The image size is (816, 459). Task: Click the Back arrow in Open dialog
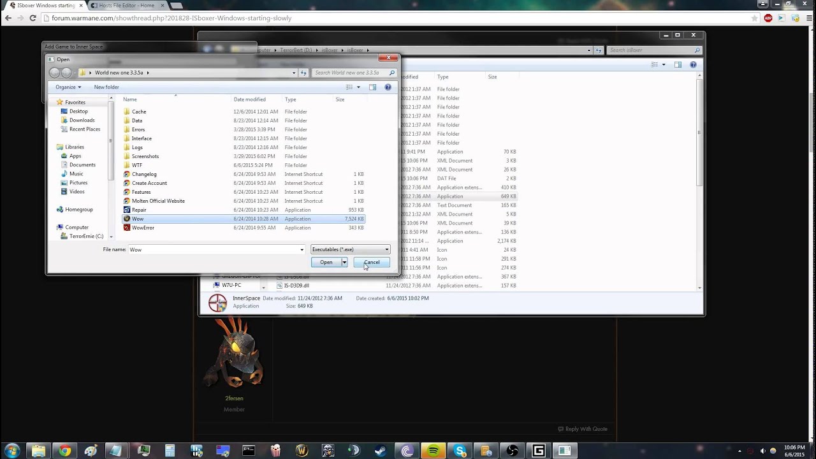click(x=55, y=73)
